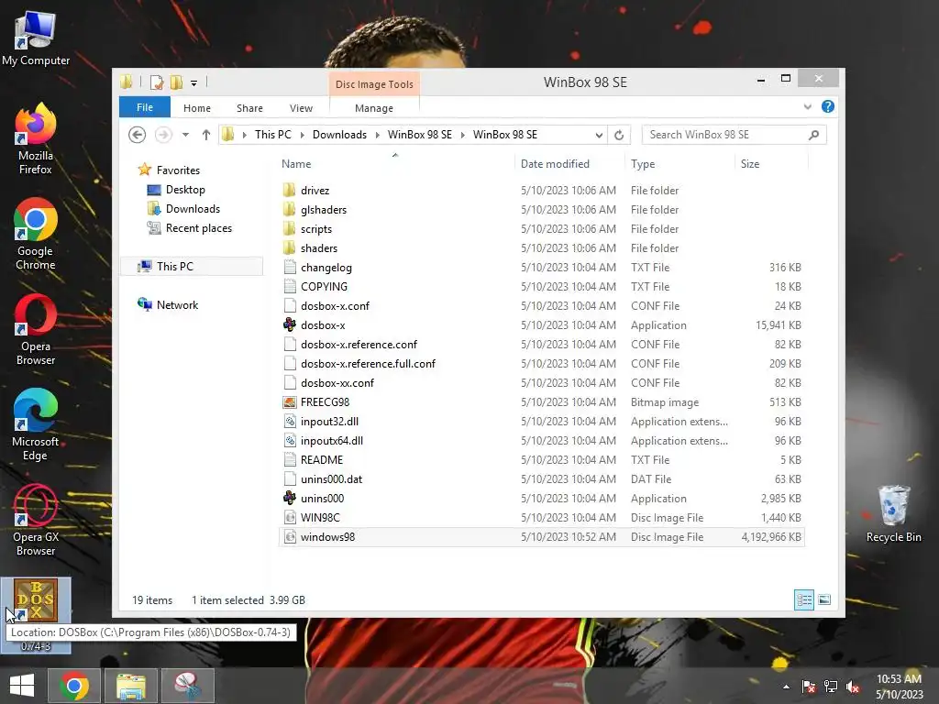Select the dosbox-x application file
939x704 pixels.
[542, 325]
